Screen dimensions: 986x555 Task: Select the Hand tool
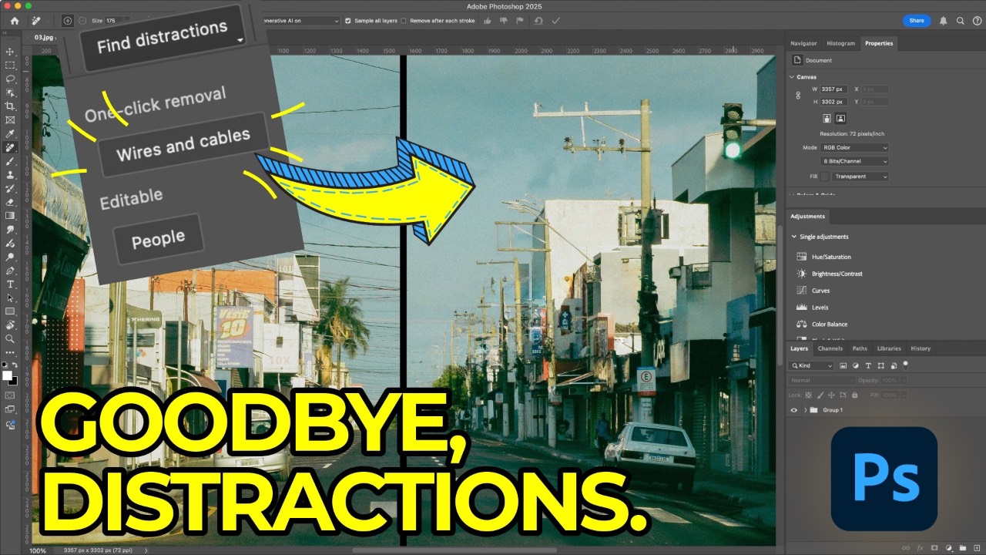(10, 325)
